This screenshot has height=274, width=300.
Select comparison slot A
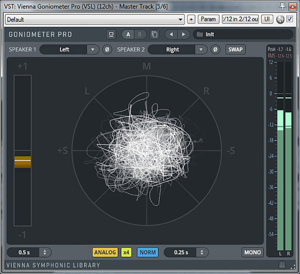(x=128, y=35)
